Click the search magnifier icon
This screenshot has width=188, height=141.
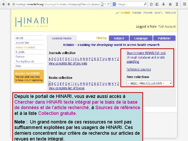pyautogui.click(x=145, y=4)
